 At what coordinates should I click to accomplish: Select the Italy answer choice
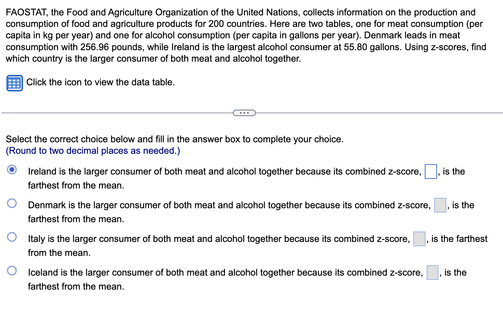(12, 237)
